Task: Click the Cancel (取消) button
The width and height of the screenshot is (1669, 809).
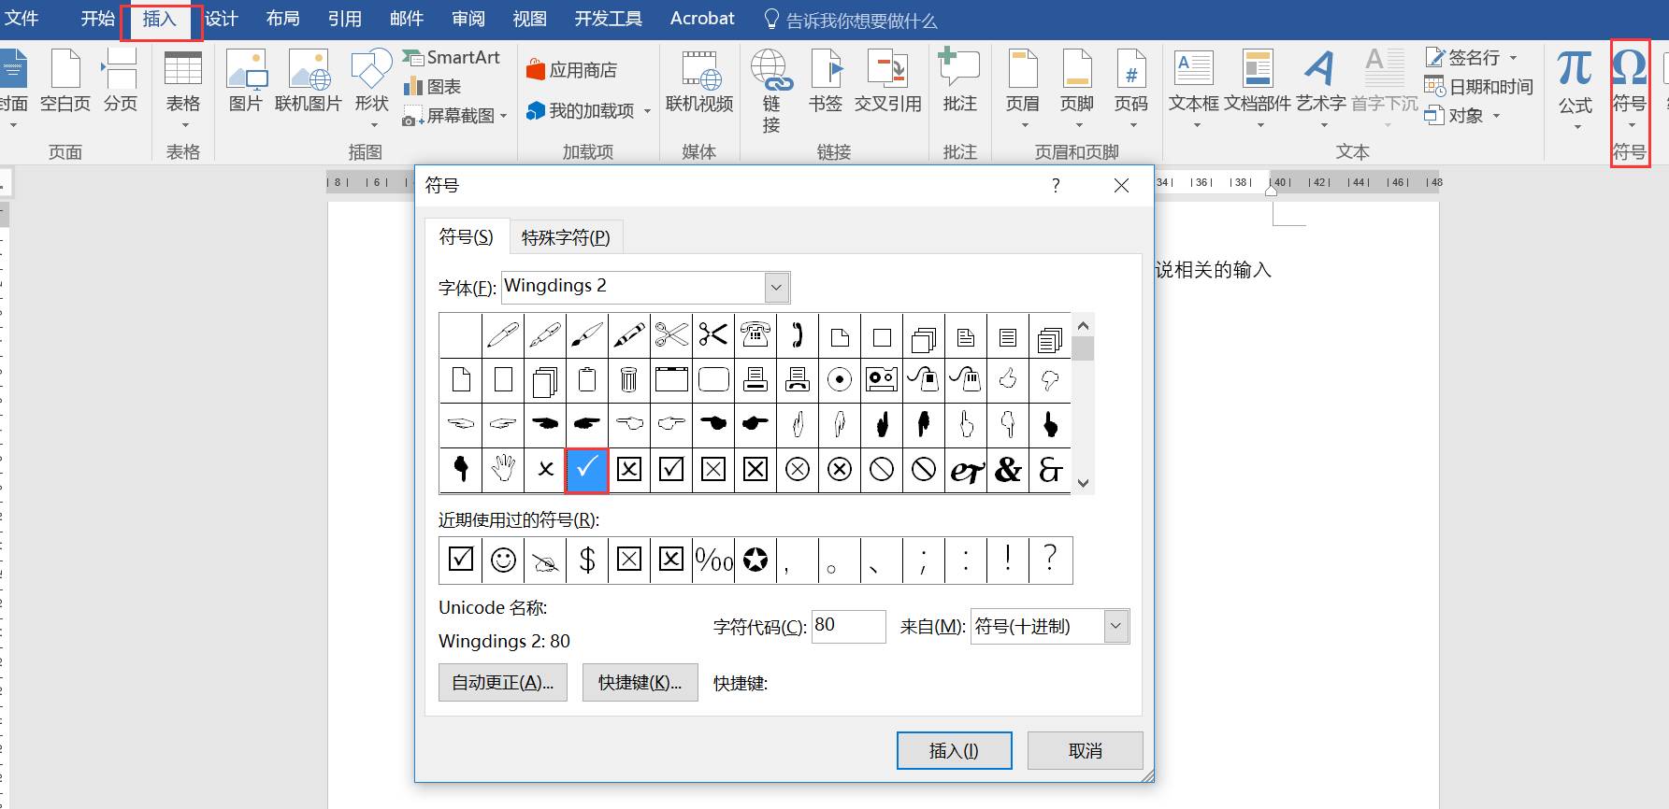Action: 1085,750
